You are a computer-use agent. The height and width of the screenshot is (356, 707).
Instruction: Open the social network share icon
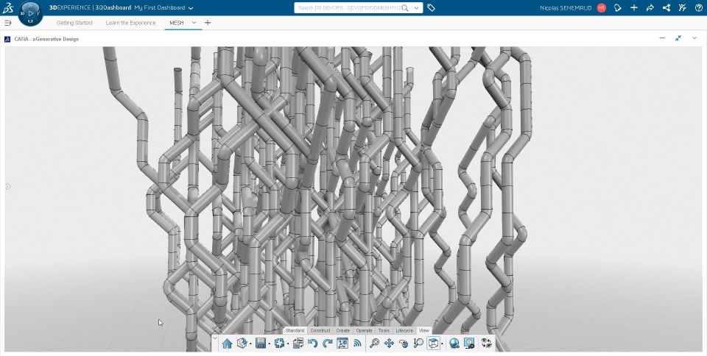point(666,7)
